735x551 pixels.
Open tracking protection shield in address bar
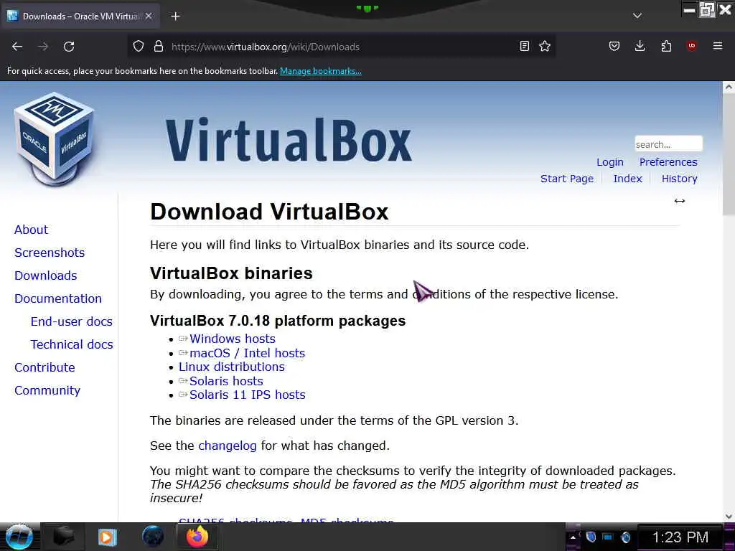(x=139, y=47)
